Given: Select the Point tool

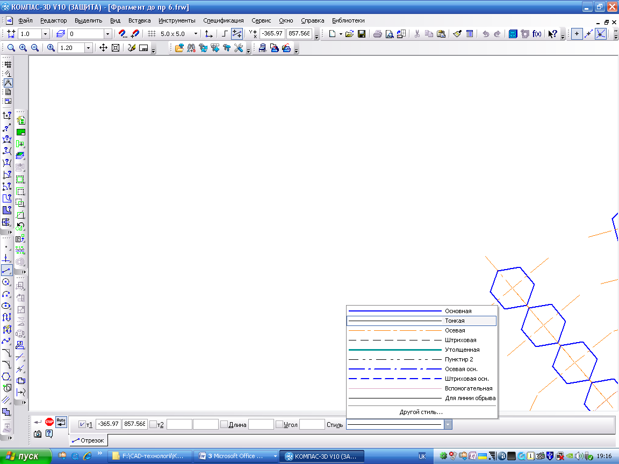Looking at the screenshot, I should point(6,248).
